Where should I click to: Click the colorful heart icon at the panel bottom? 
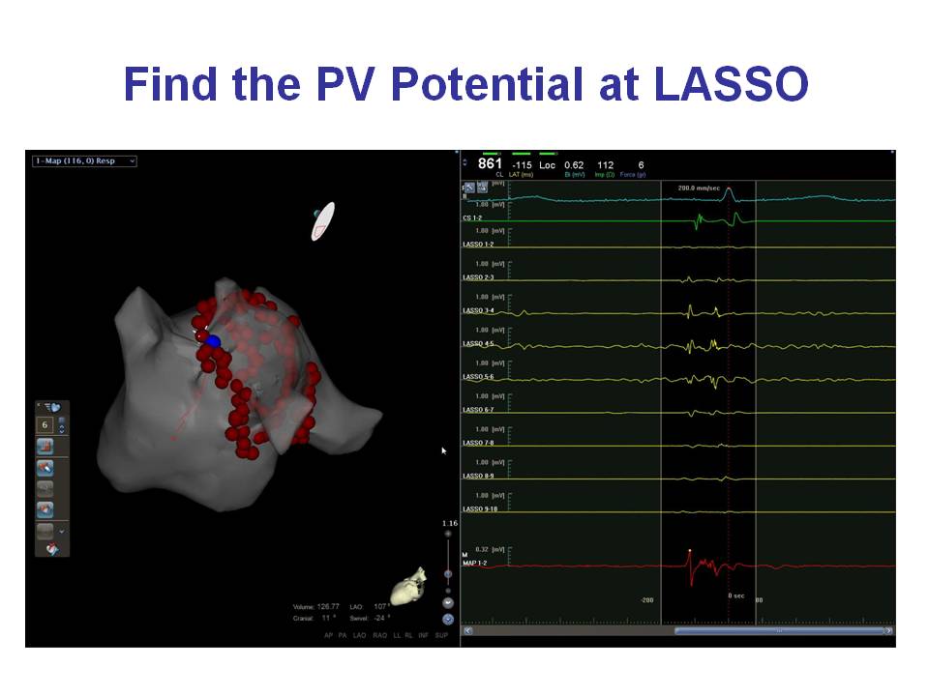(x=52, y=549)
